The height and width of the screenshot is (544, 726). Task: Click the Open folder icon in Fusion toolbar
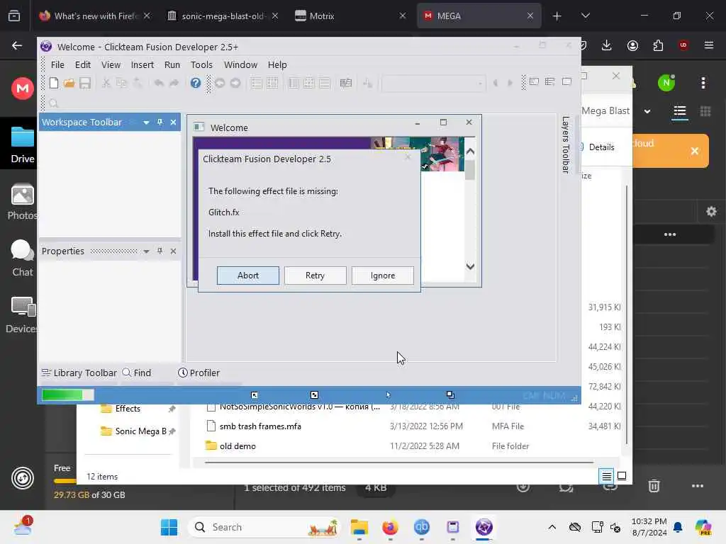(69, 83)
